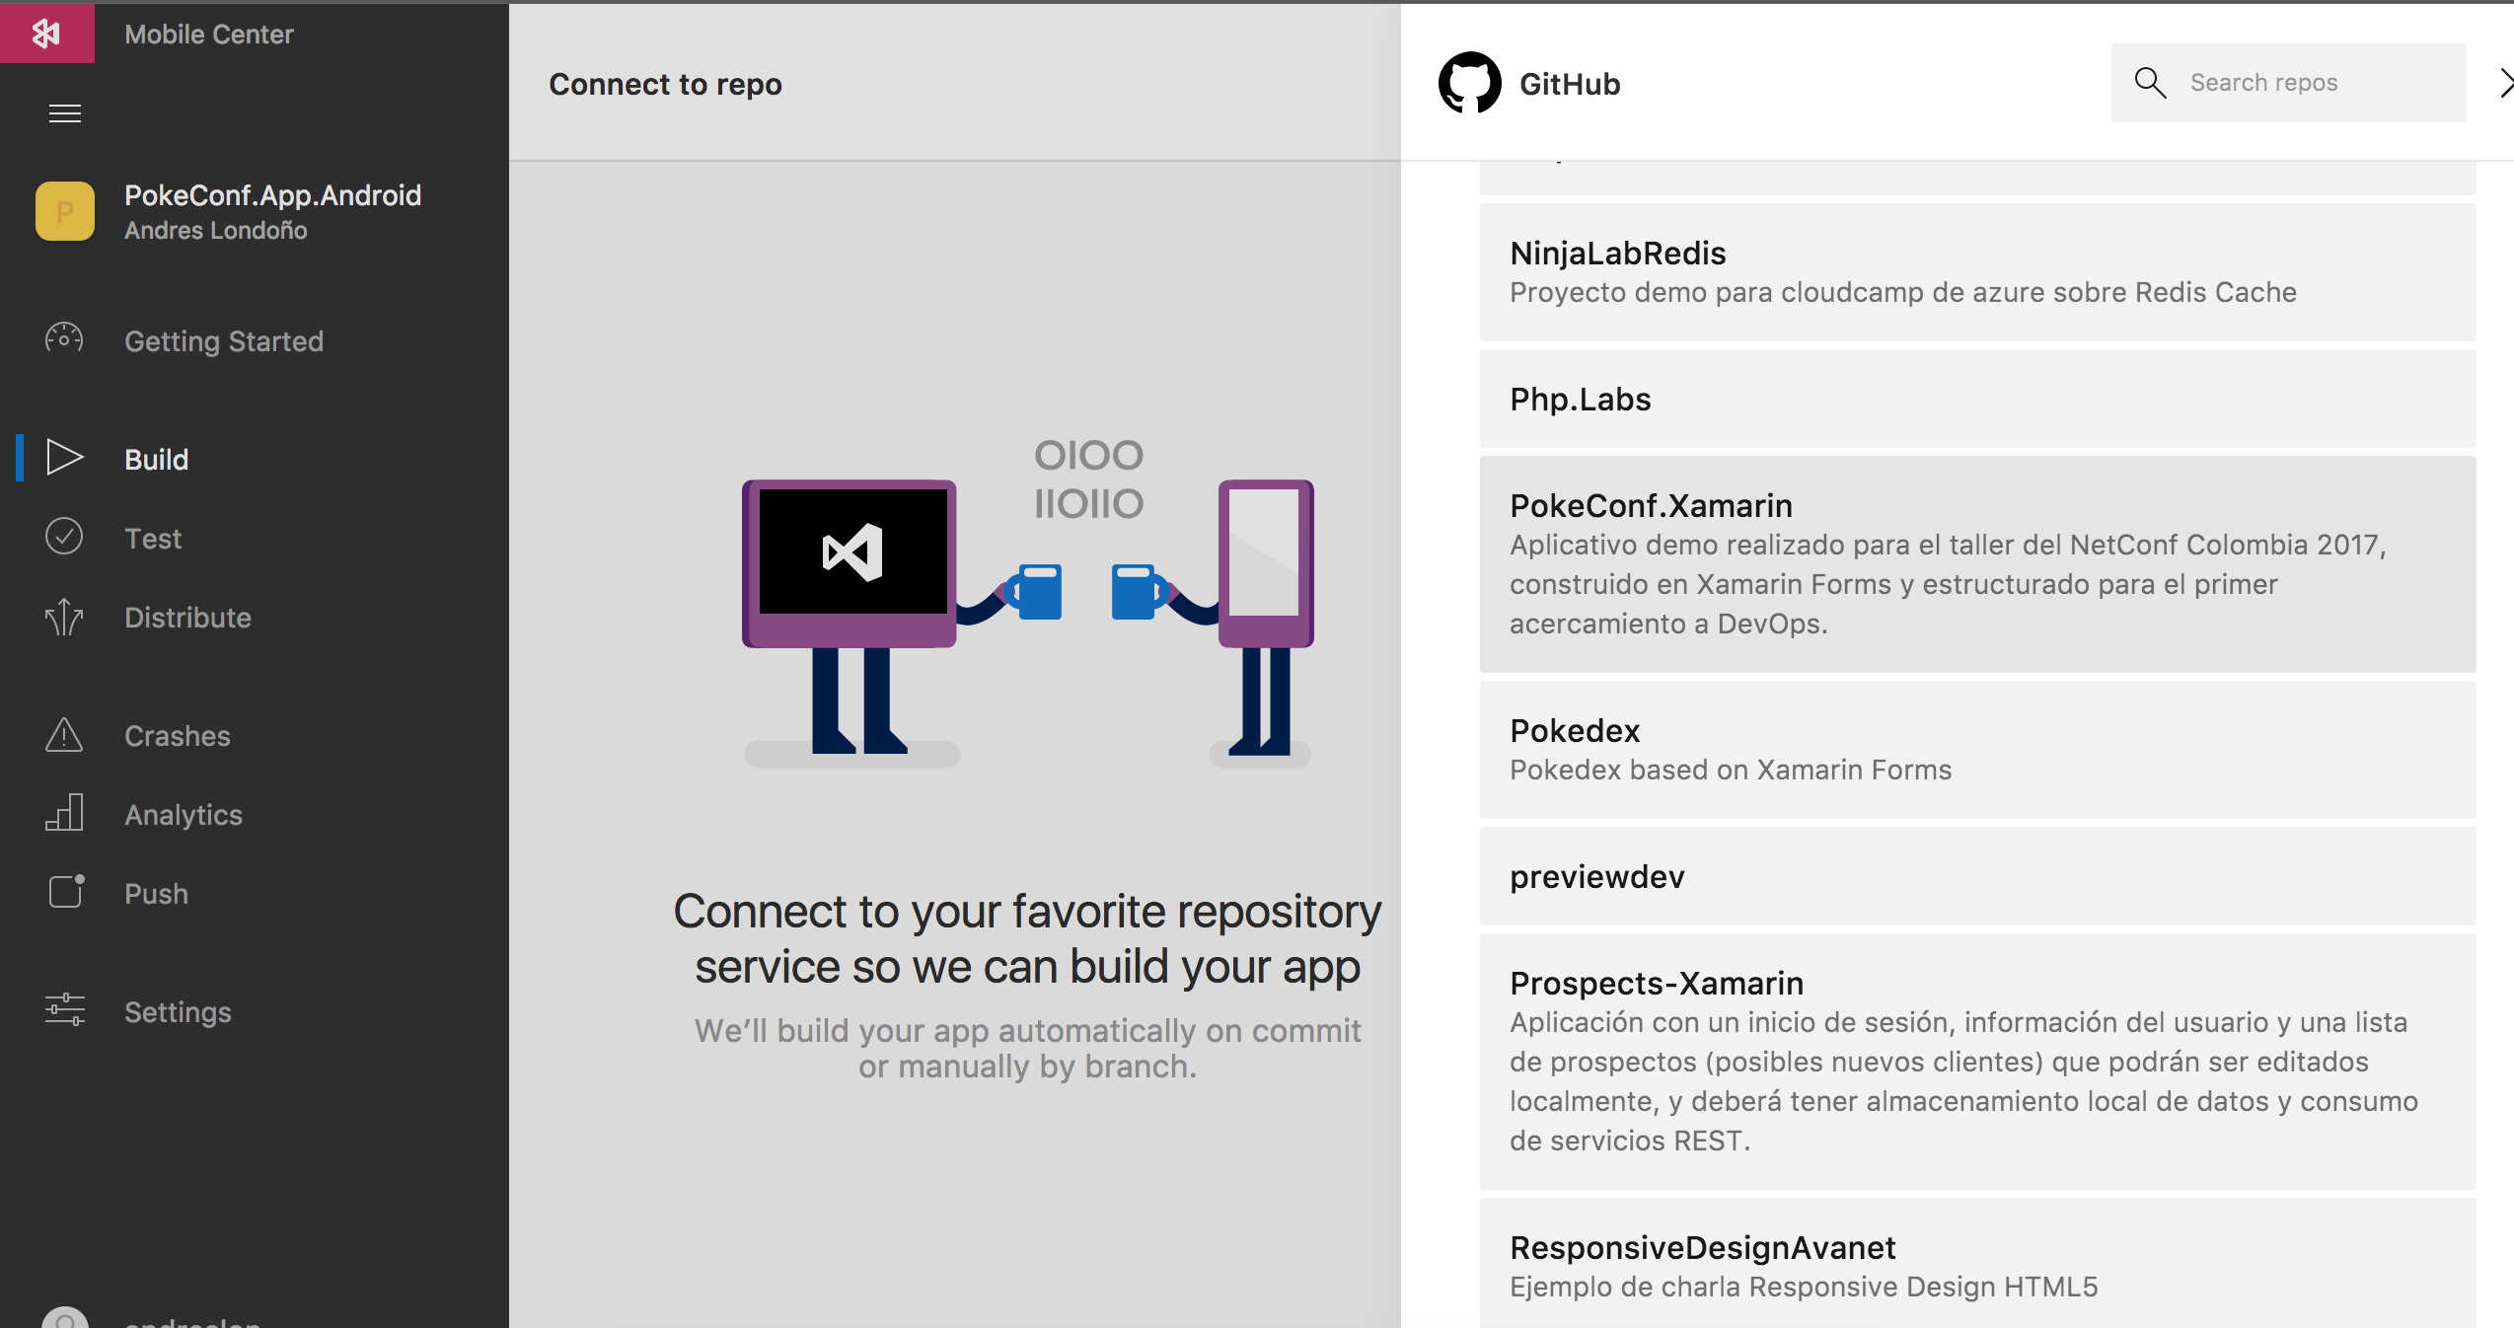This screenshot has width=2514, height=1328.
Task: Open the Test checkmark icon
Action: 64,537
